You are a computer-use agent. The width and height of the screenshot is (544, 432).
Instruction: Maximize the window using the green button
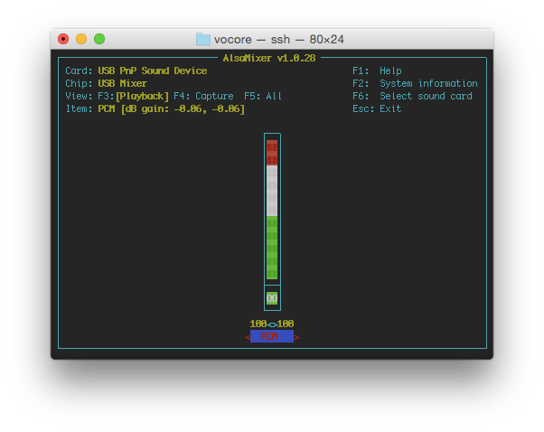click(x=99, y=39)
